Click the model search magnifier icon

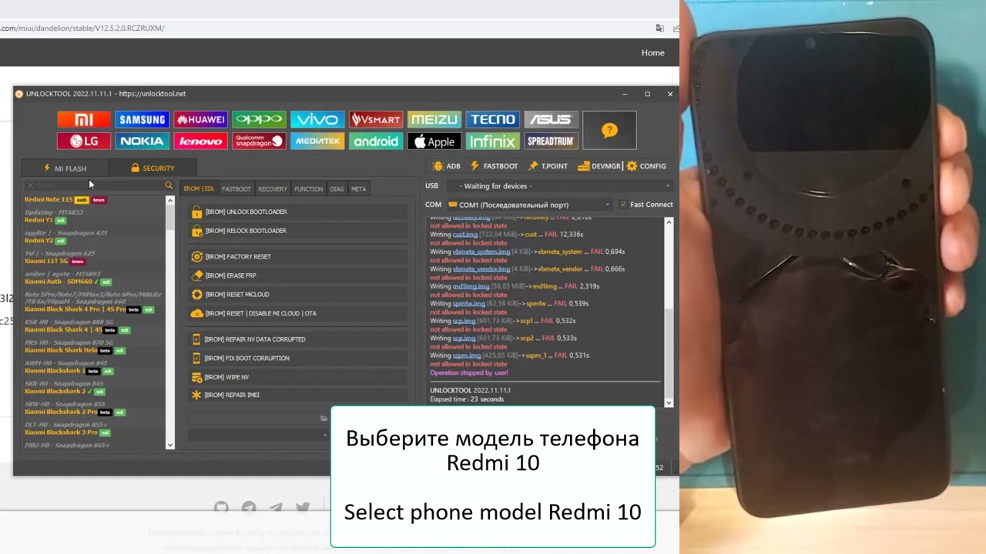[169, 185]
